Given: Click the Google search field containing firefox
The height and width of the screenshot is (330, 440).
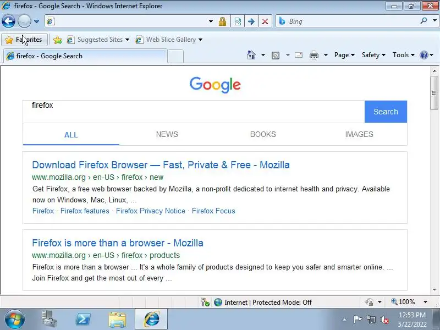Looking at the screenshot, I should tap(194, 112).
